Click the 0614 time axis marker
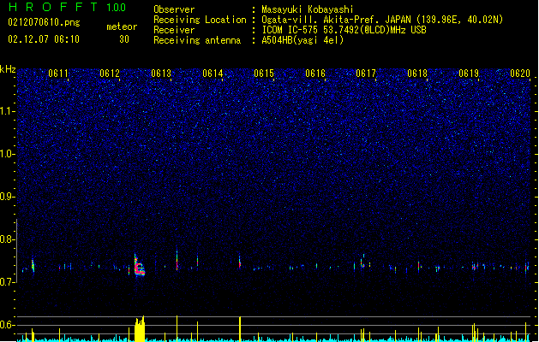This screenshot has height=342, width=539. pyautogui.click(x=213, y=74)
